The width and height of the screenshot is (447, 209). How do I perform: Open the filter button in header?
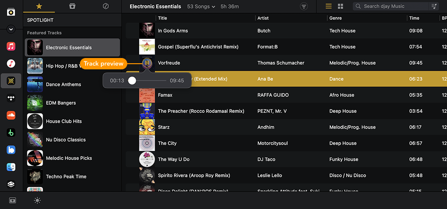[304, 7]
